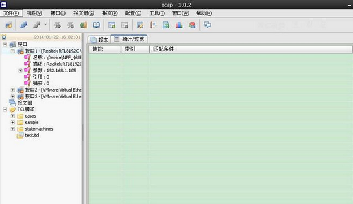Expand the 接口3 VMware node
The width and height of the screenshot is (353, 204).
12,97
